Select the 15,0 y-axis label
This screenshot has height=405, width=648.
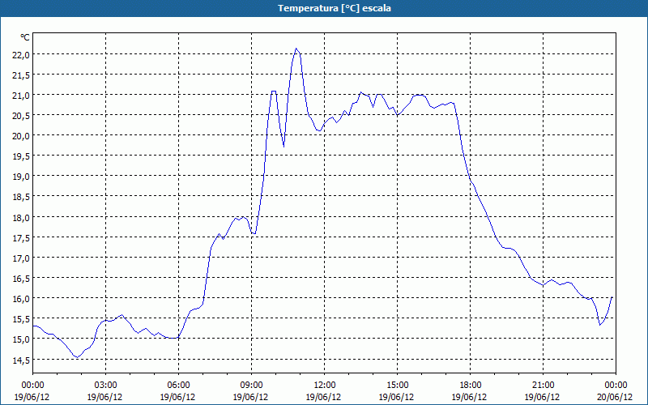pyautogui.click(x=20, y=339)
